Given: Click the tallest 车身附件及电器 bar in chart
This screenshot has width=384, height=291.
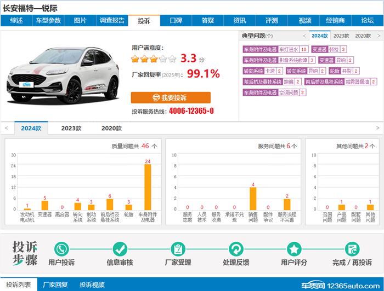Looking at the screenshot, I should pyautogui.click(x=148, y=187).
